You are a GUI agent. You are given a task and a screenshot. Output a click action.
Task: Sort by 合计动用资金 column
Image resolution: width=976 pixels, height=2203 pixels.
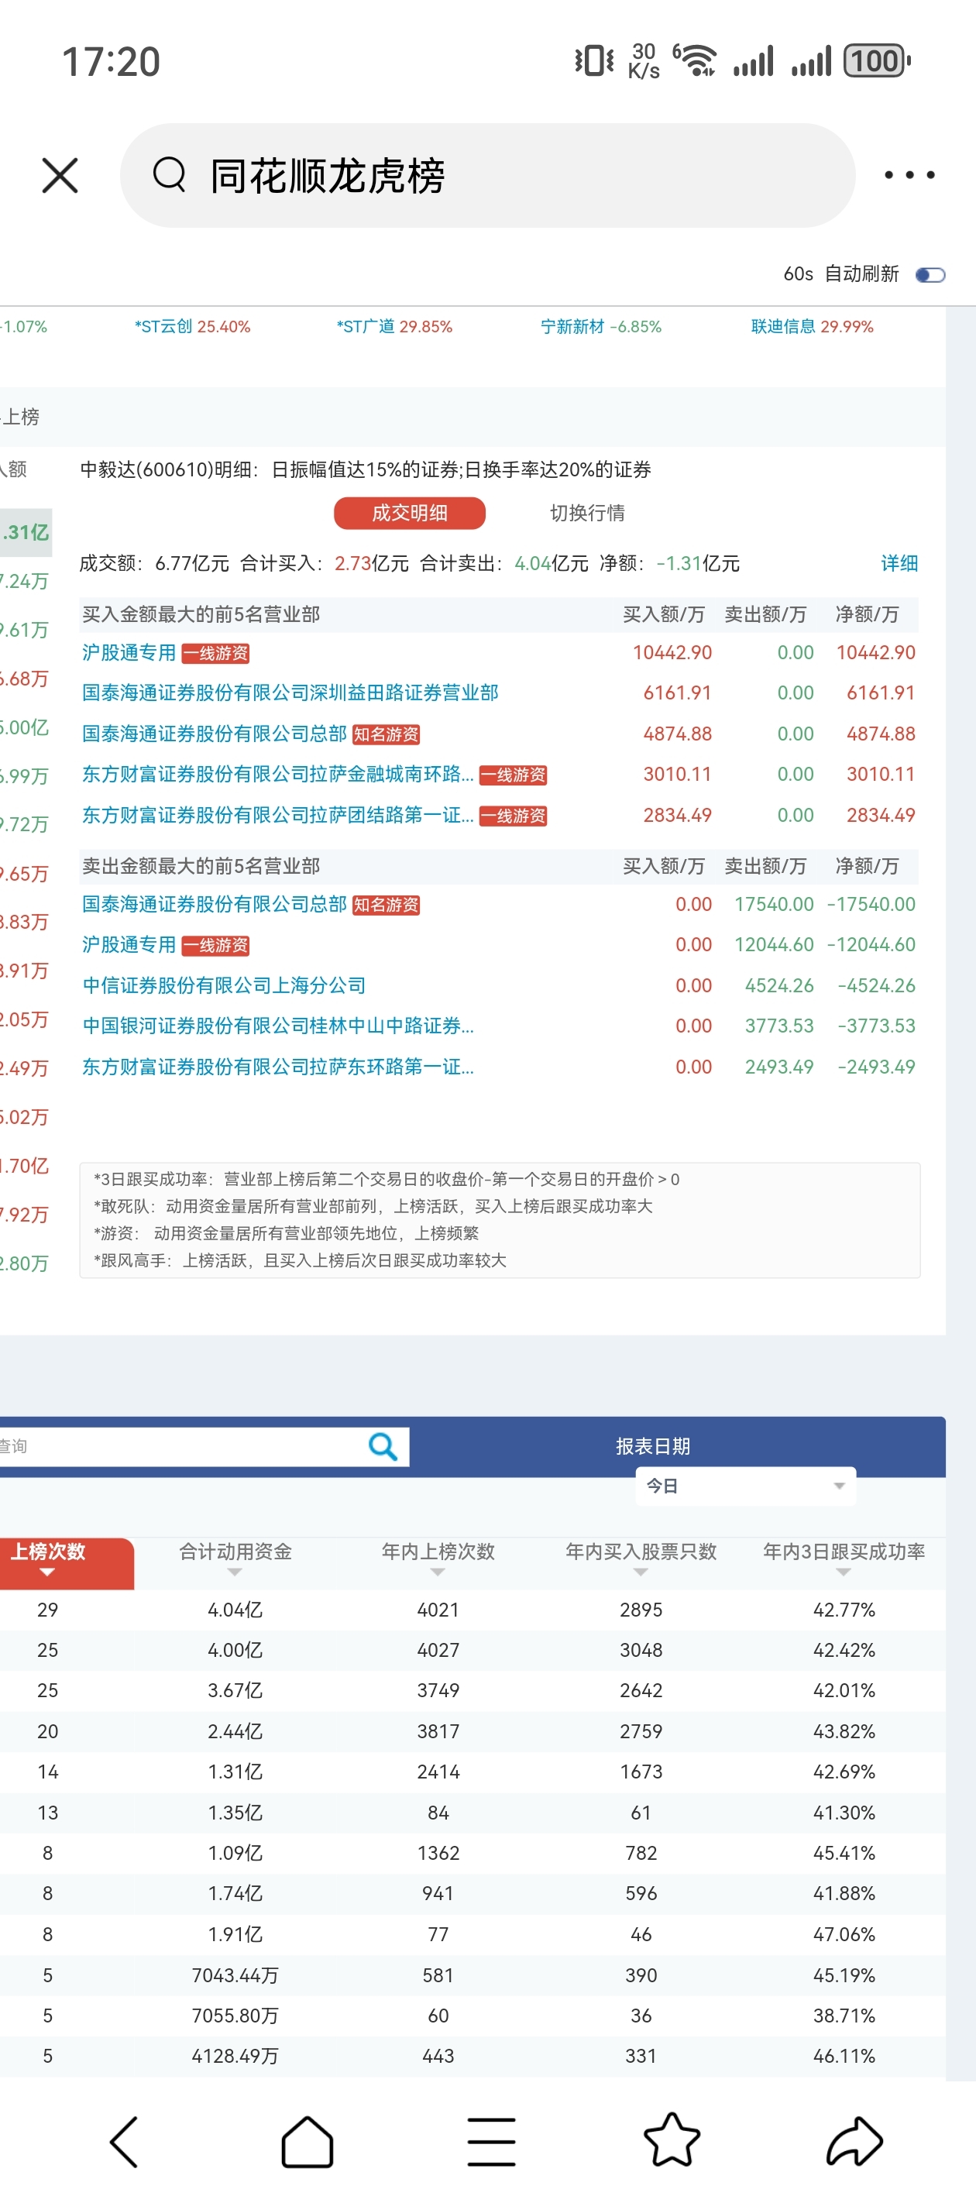point(235,1560)
